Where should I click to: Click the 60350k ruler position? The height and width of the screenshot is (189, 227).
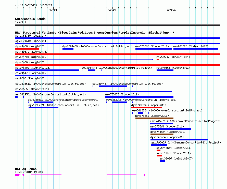(x=172, y=10)
